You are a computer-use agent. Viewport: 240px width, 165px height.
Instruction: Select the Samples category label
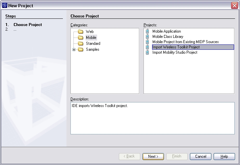pyautogui.click(x=93, y=49)
